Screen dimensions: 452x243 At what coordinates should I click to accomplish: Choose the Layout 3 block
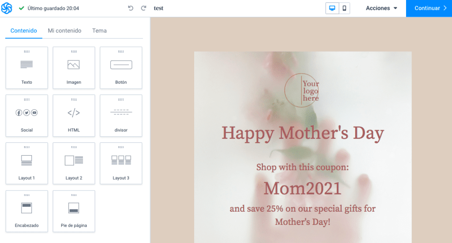[x=121, y=163]
